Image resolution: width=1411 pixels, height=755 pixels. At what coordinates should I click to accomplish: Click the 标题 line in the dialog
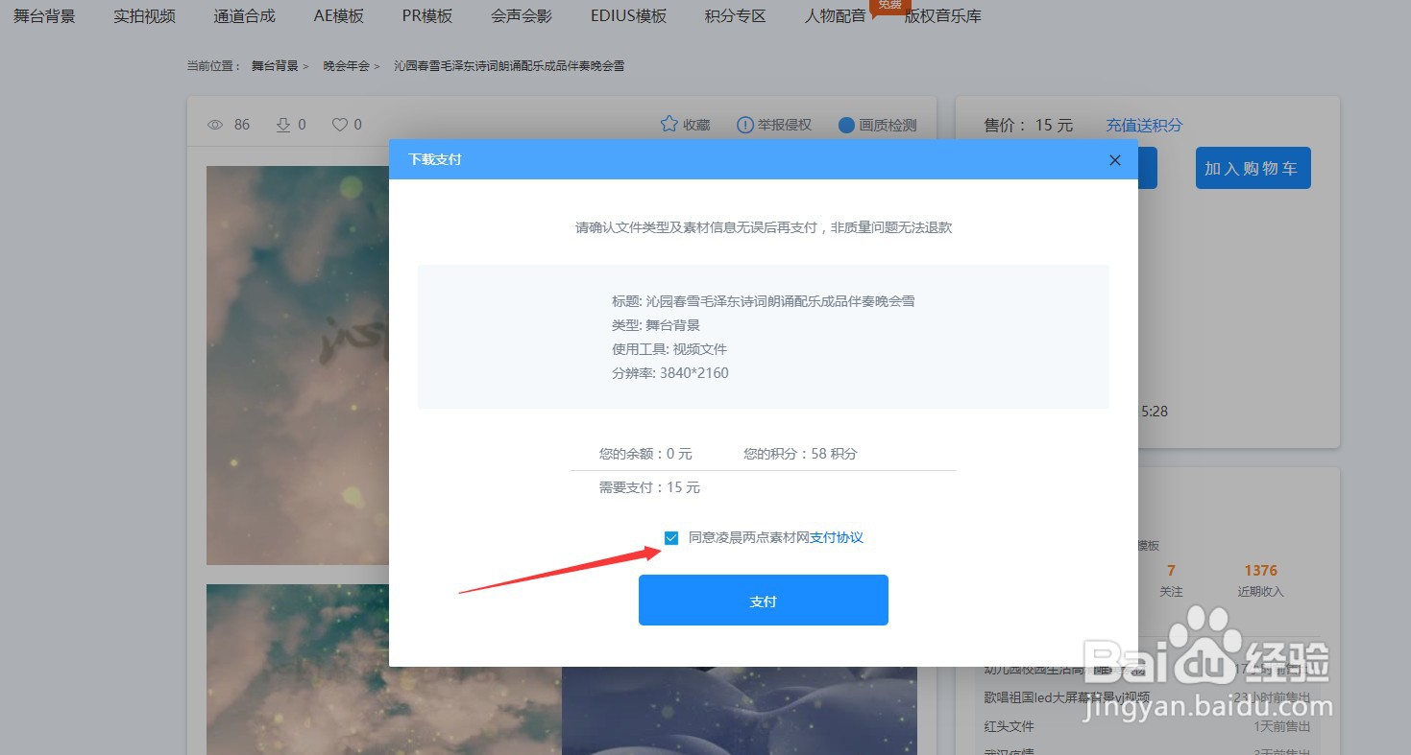point(764,301)
